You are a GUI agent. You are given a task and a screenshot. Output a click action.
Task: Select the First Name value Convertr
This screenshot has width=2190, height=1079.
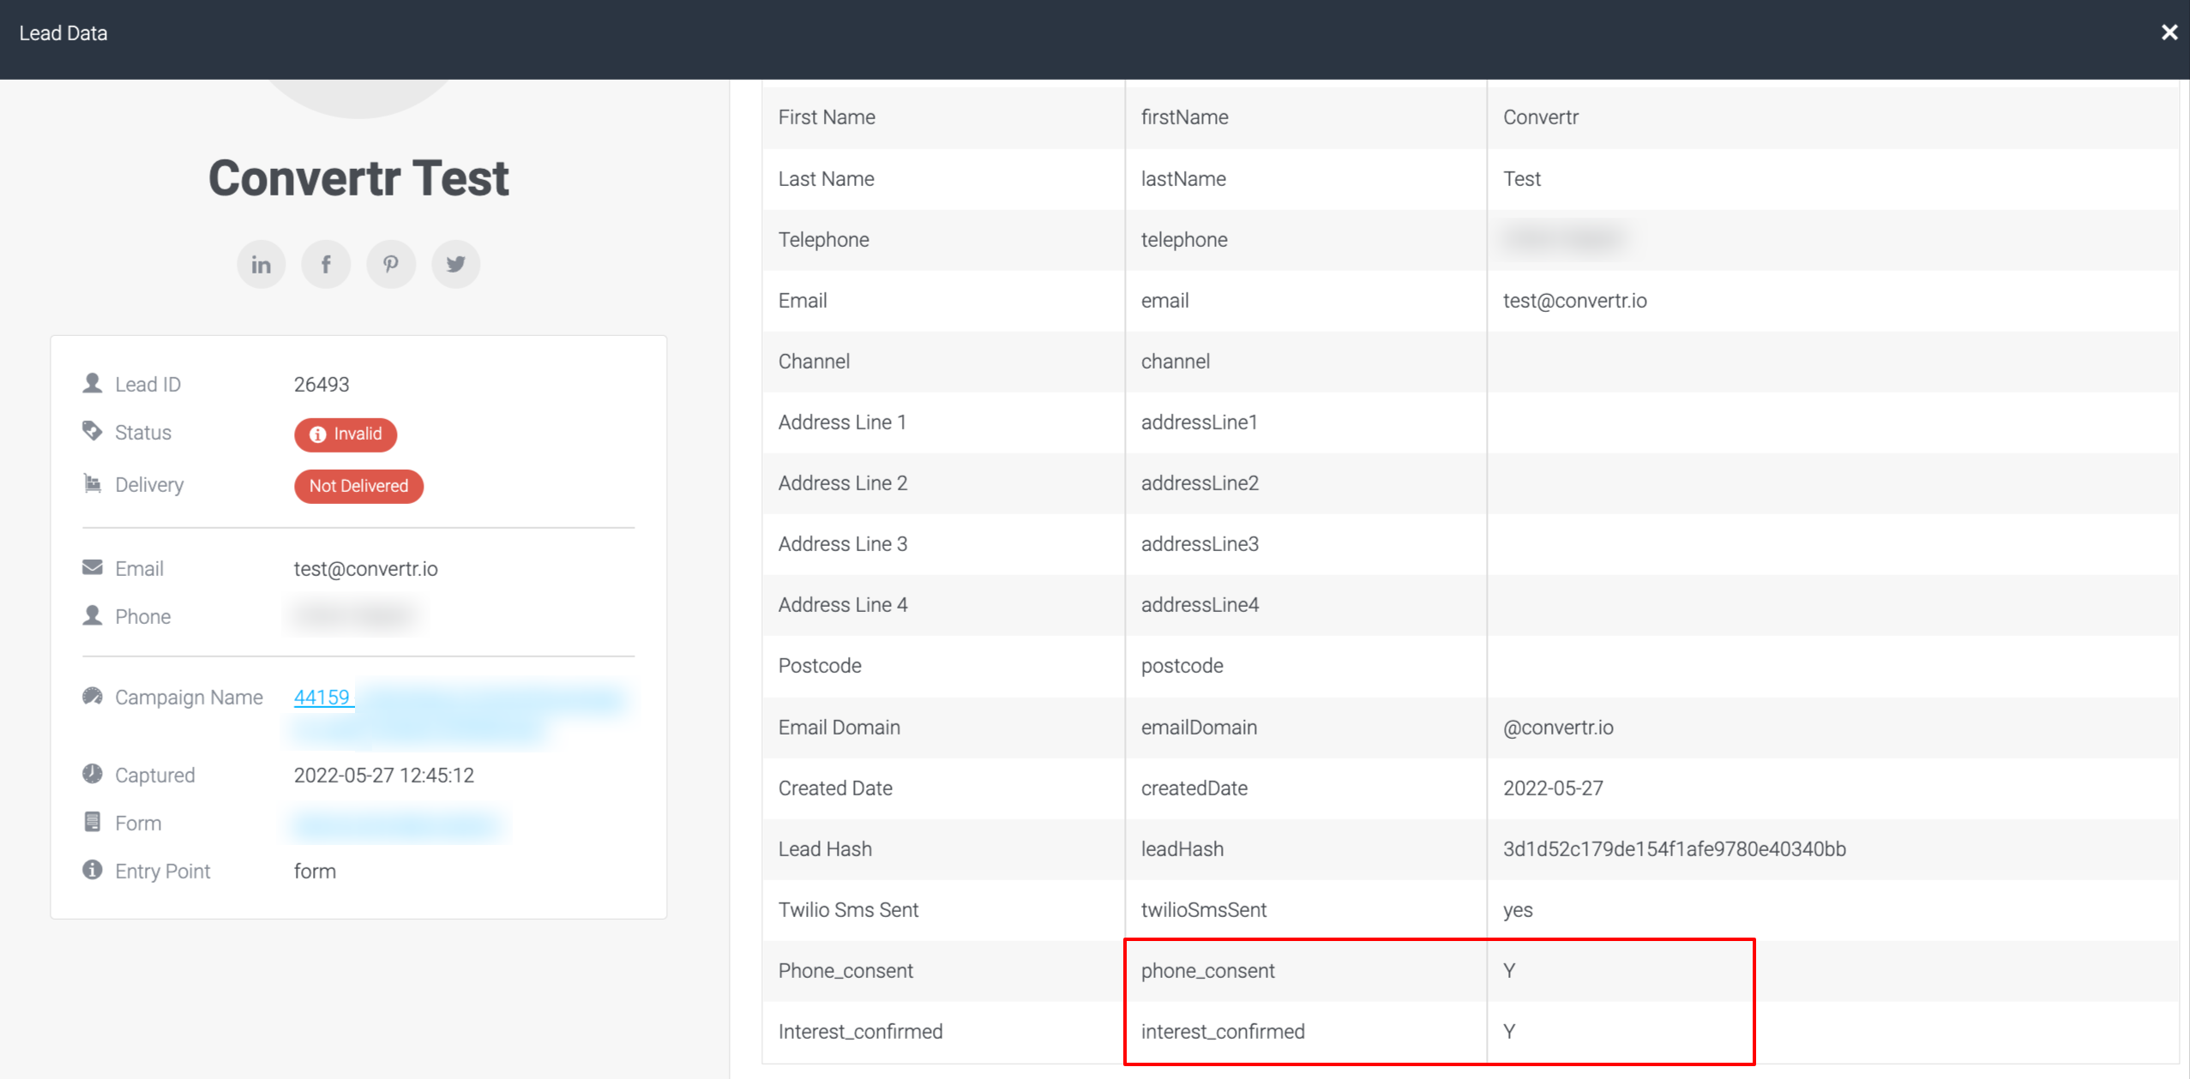pos(1541,117)
